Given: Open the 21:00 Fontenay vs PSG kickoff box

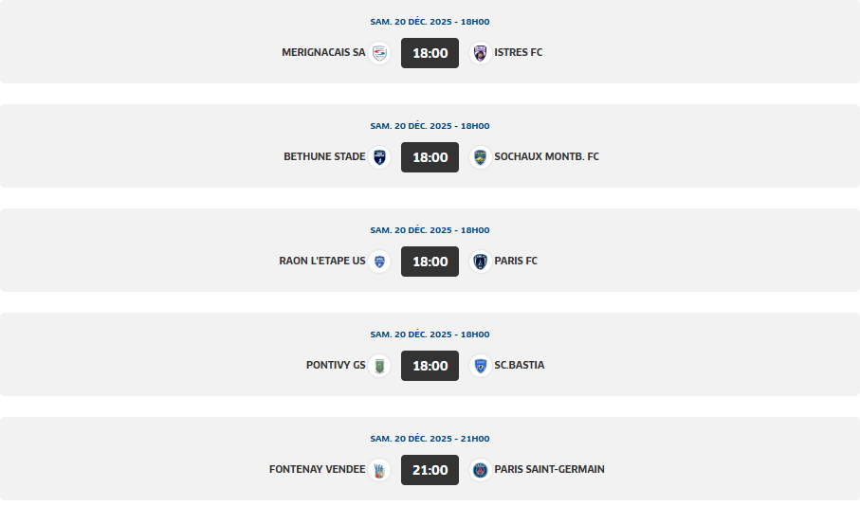Looking at the screenshot, I should (430, 470).
